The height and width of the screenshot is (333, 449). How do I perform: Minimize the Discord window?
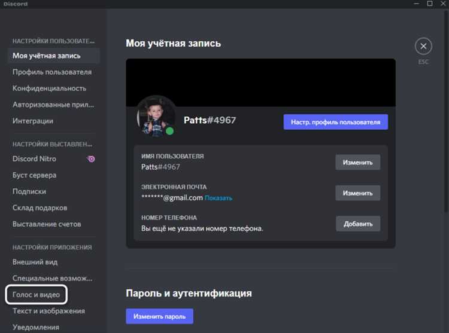(x=417, y=4)
